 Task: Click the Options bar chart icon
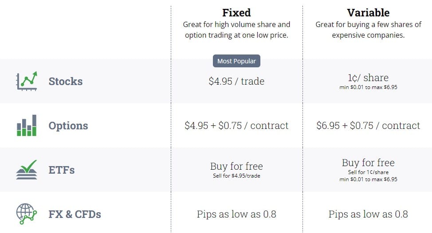click(27, 125)
